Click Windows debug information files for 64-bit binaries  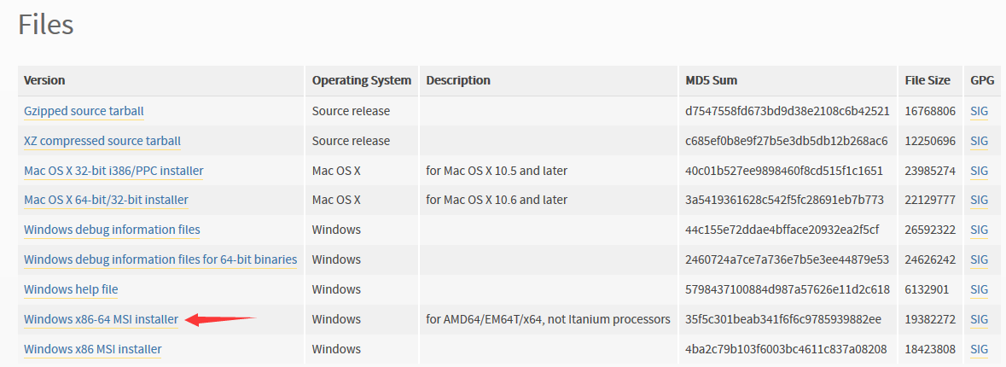160,259
